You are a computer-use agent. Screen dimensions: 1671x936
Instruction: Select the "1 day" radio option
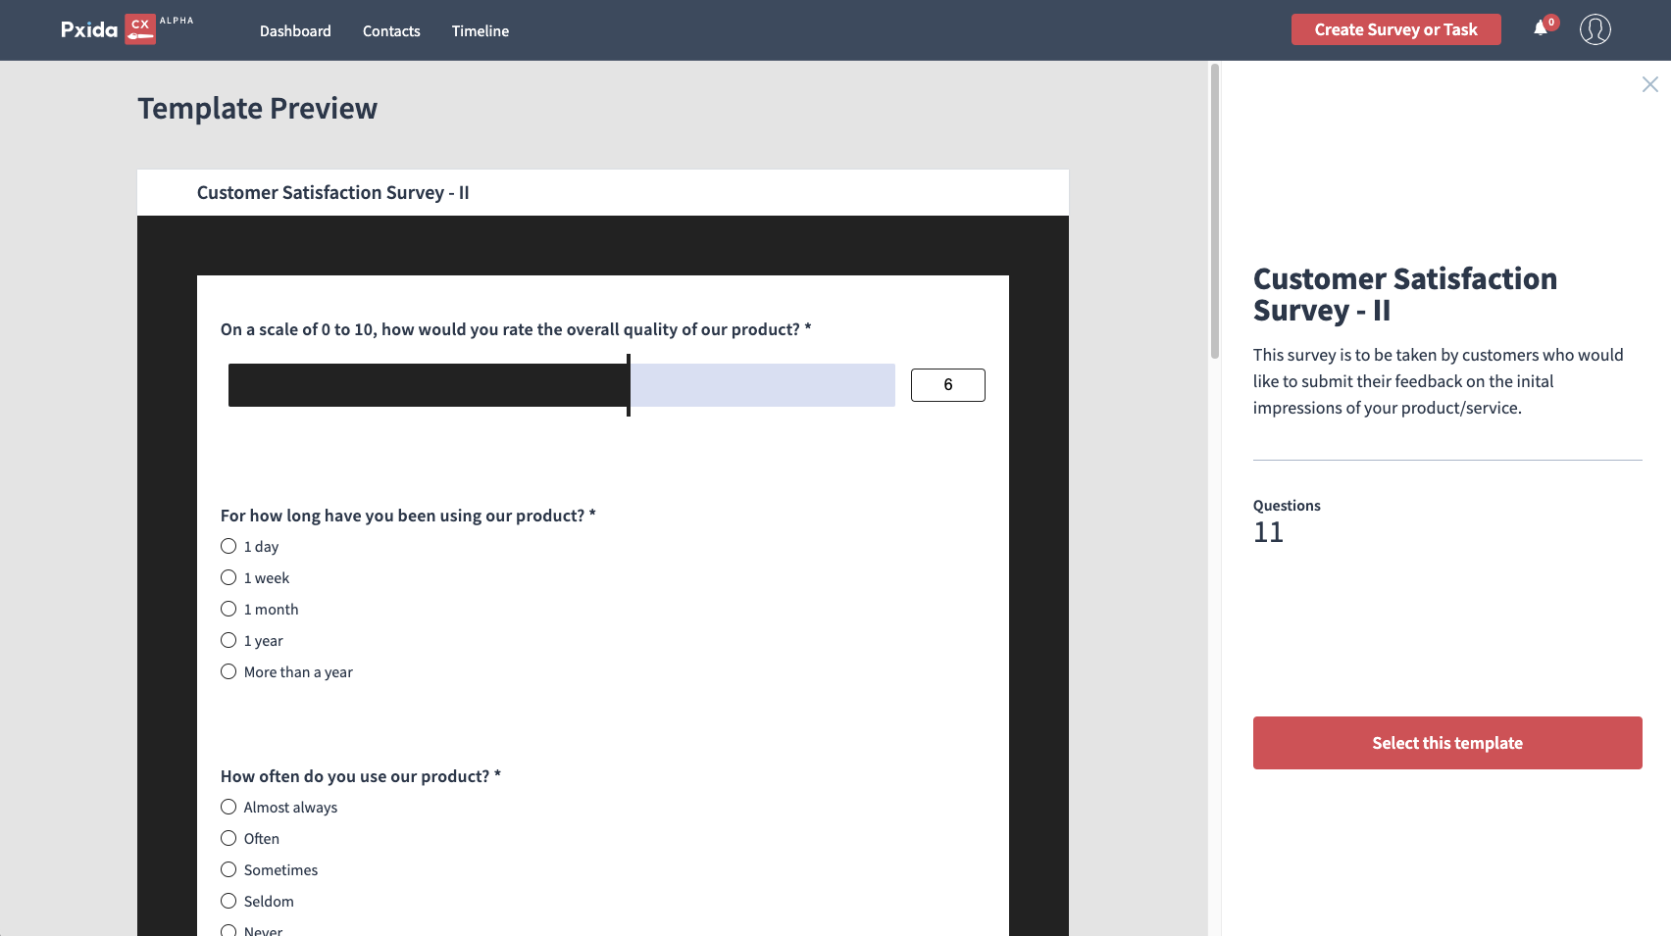(x=228, y=547)
